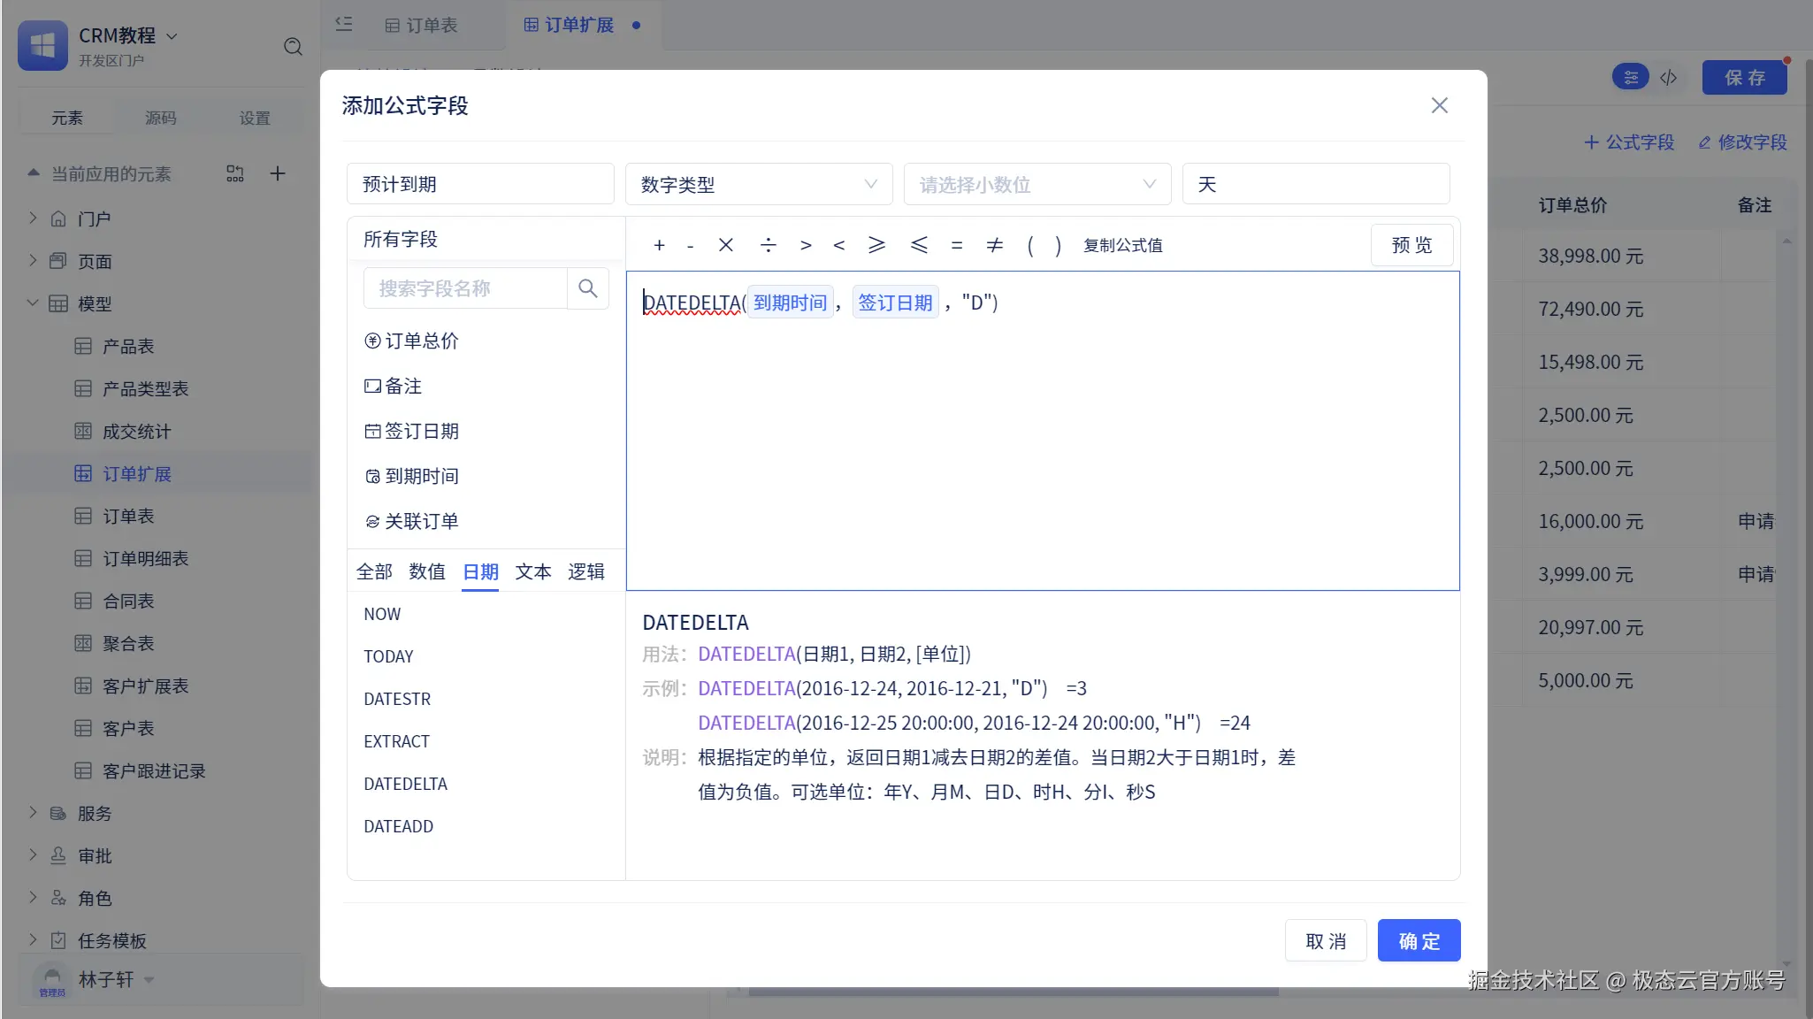Viewport: 1813px width, 1019px height.
Task: Open the decimal places dropdown
Action: pyautogui.click(x=1037, y=184)
